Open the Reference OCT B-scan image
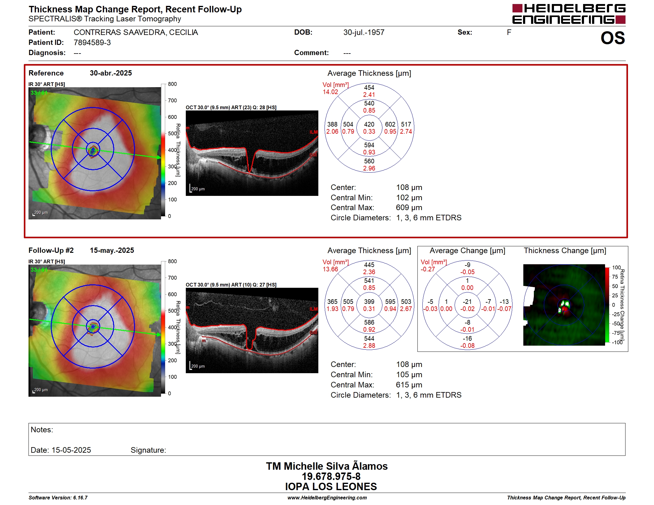This screenshot has height=505, width=654. click(x=252, y=153)
